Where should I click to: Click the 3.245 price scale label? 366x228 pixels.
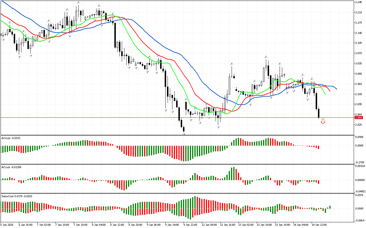coord(358,2)
